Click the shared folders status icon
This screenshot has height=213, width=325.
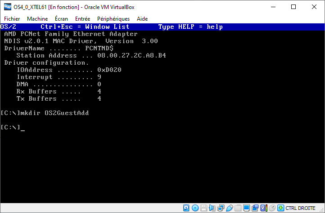click(x=238, y=208)
